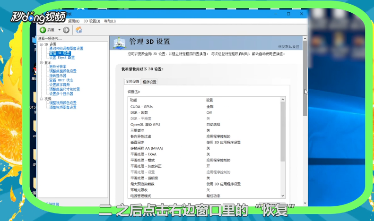
Task: Select the 各向异性过滤 setting row
Action: pyautogui.click(x=205, y=136)
